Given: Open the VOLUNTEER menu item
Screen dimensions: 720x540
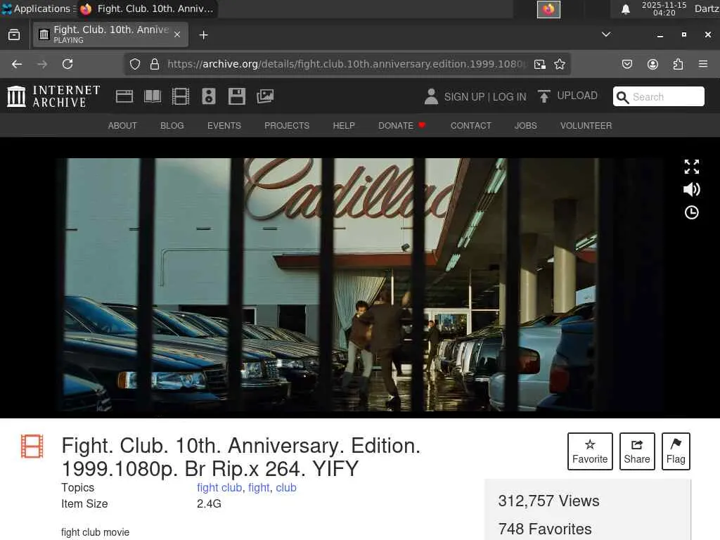Looking at the screenshot, I should [x=586, y=126].
